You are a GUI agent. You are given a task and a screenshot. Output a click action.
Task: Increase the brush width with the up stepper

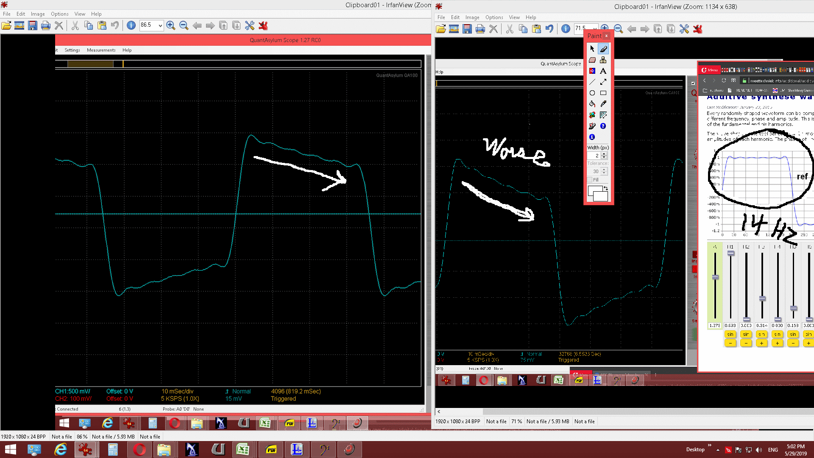click(x=604, y=154)
